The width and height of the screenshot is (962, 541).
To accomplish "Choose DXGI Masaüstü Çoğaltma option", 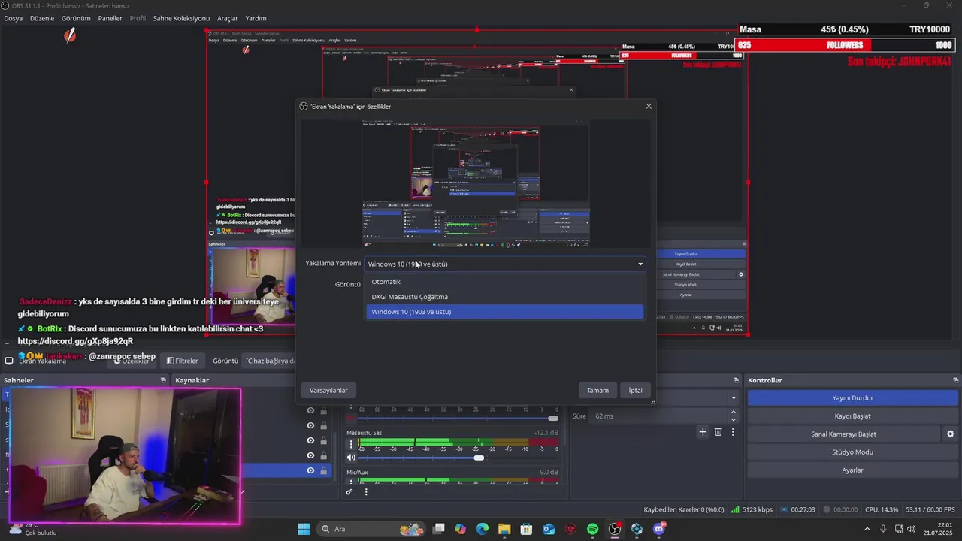I will pyautogui.click(x=505, y=297).
